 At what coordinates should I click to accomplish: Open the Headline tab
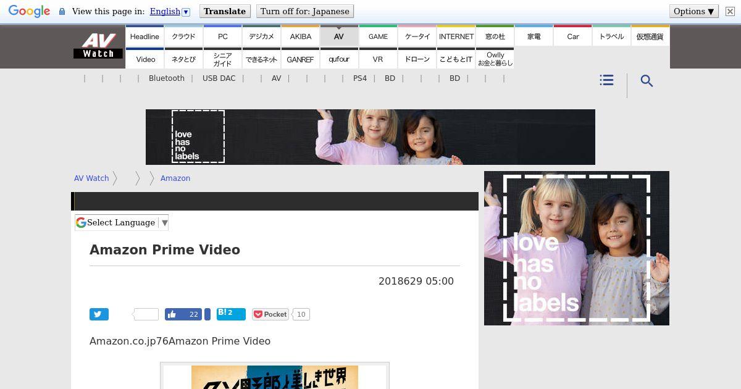144,36
